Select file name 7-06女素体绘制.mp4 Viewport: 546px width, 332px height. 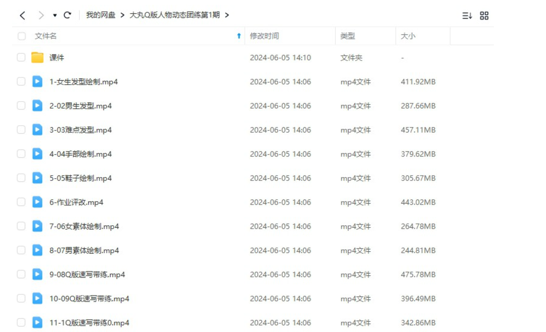point(84,226)
